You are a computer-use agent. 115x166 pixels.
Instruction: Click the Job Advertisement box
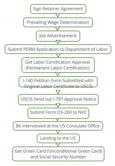click(58, 36)
